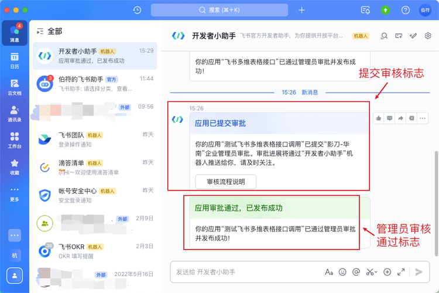
Task: Open 开发者小助手 conversation
Action: [x=95, y=56]
